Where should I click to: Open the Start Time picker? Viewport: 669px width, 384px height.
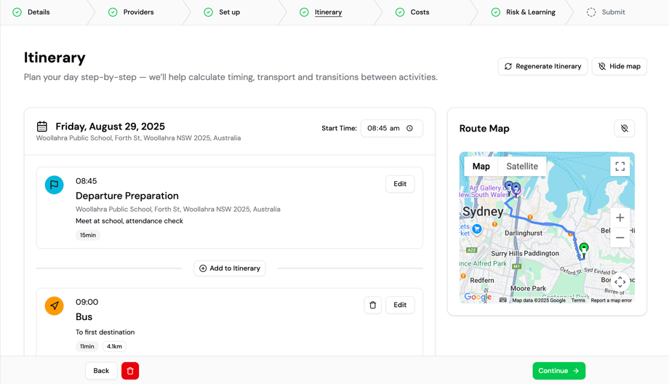click(x=391, y=129)
